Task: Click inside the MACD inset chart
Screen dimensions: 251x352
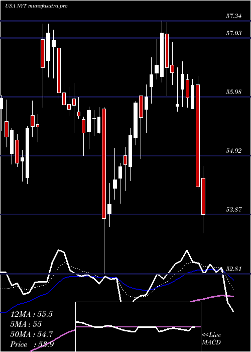Action: point(138,327)
